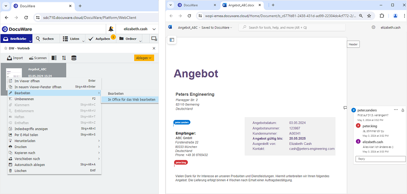The height and width of the screenshot is (194, 407).
Task: Toggle favorite star for DW - Vertrieb
Action: pyautogui.click(x=6, y=48)
